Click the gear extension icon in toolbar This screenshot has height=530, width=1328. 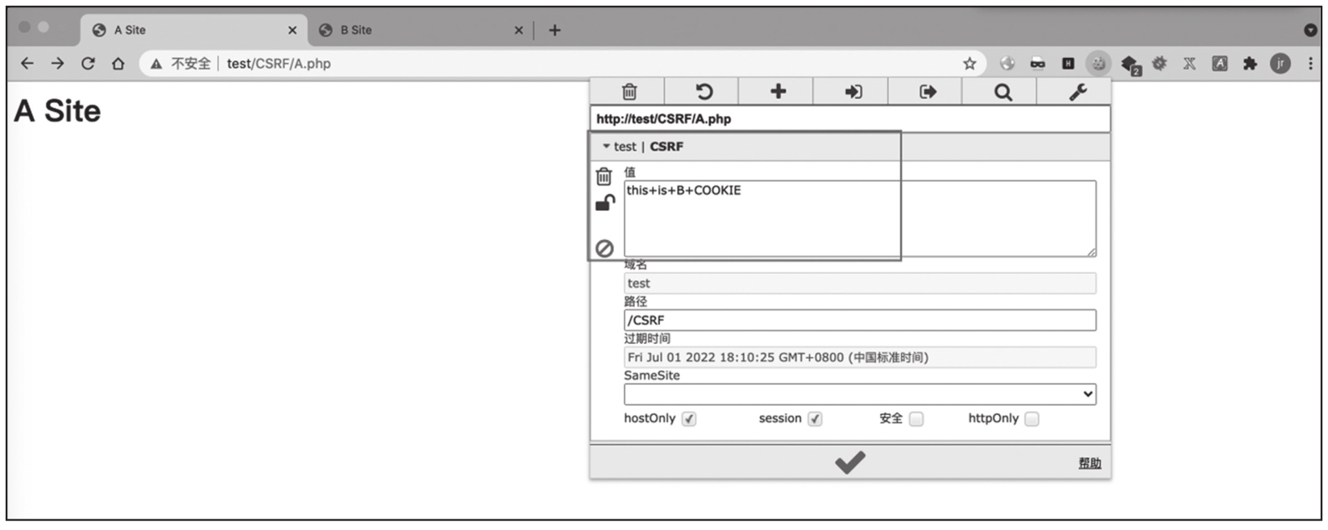pyautogui.click(x=1159, y=63)
